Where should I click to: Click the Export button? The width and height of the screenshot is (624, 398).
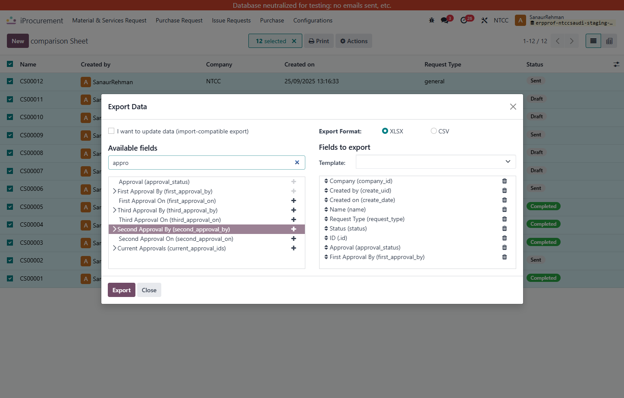click(x=122, y=290)
